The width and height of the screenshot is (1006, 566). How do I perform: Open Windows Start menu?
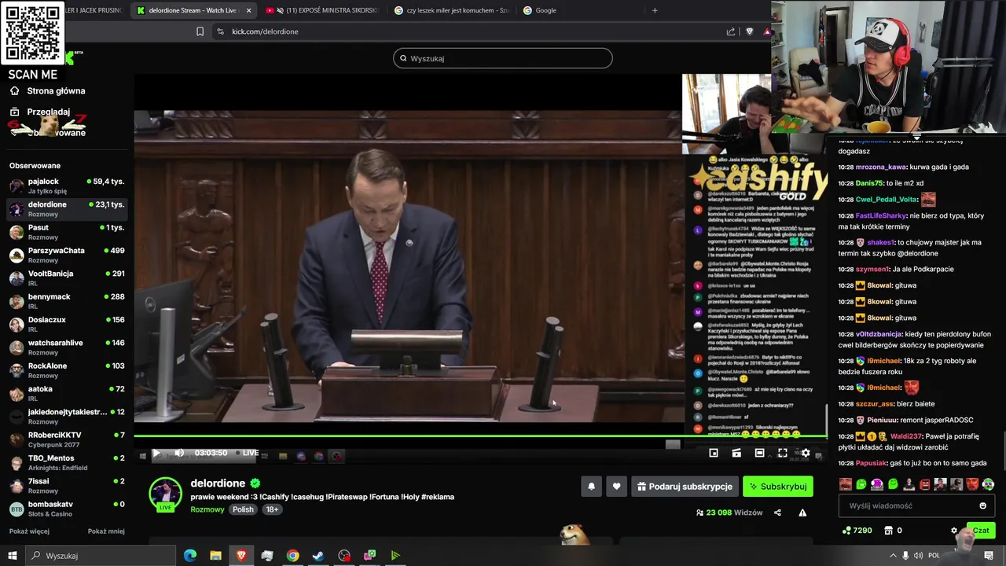pyautogui.click(x=13, y=556)
